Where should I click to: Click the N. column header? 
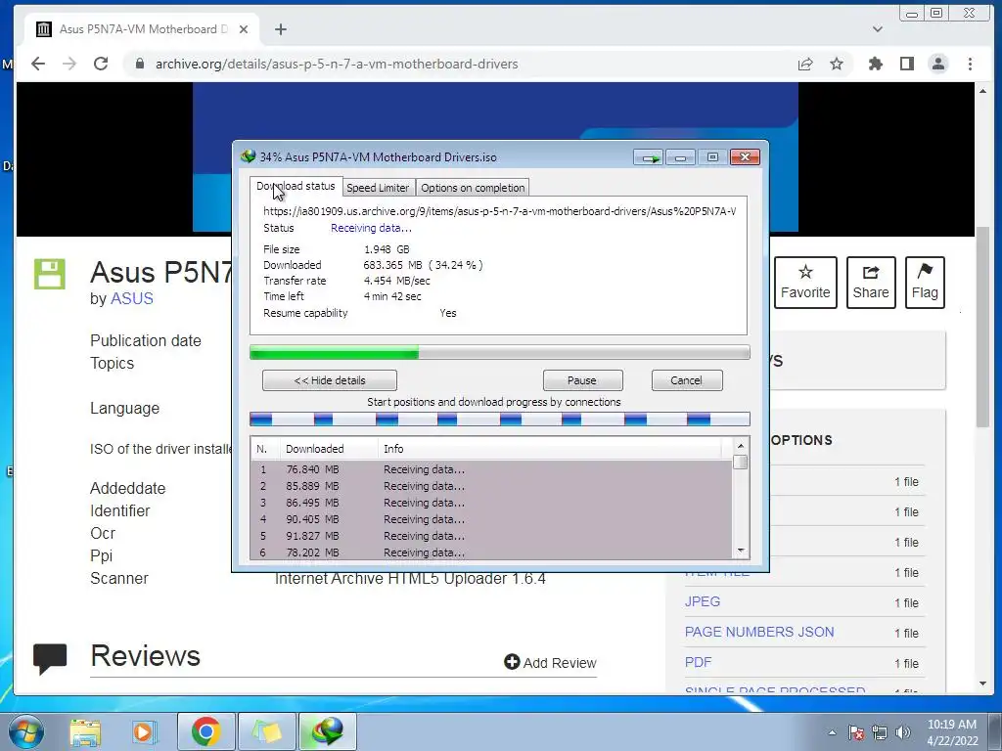[x=264, y=449]
